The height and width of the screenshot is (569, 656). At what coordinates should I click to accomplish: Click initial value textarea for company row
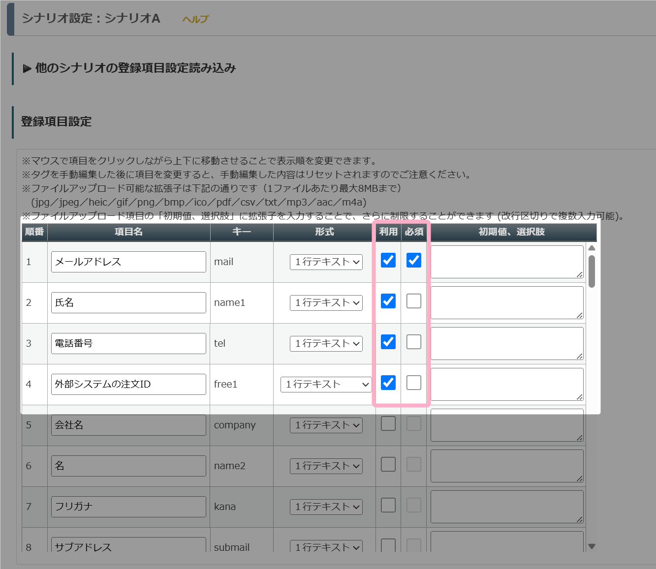507,425
